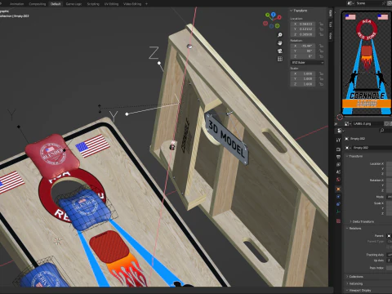Open the image browse dropdown beside LABEL-2.png

pos(347,123)
